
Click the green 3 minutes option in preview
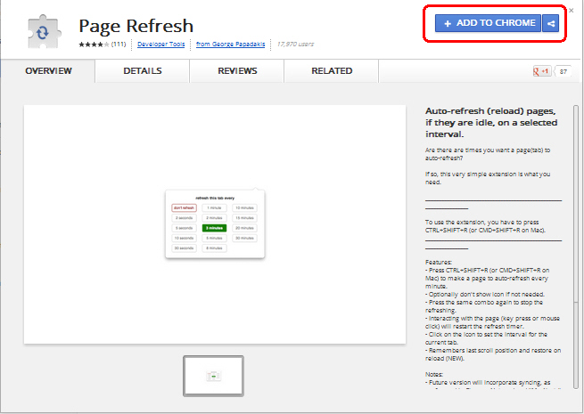click(214, 228)
